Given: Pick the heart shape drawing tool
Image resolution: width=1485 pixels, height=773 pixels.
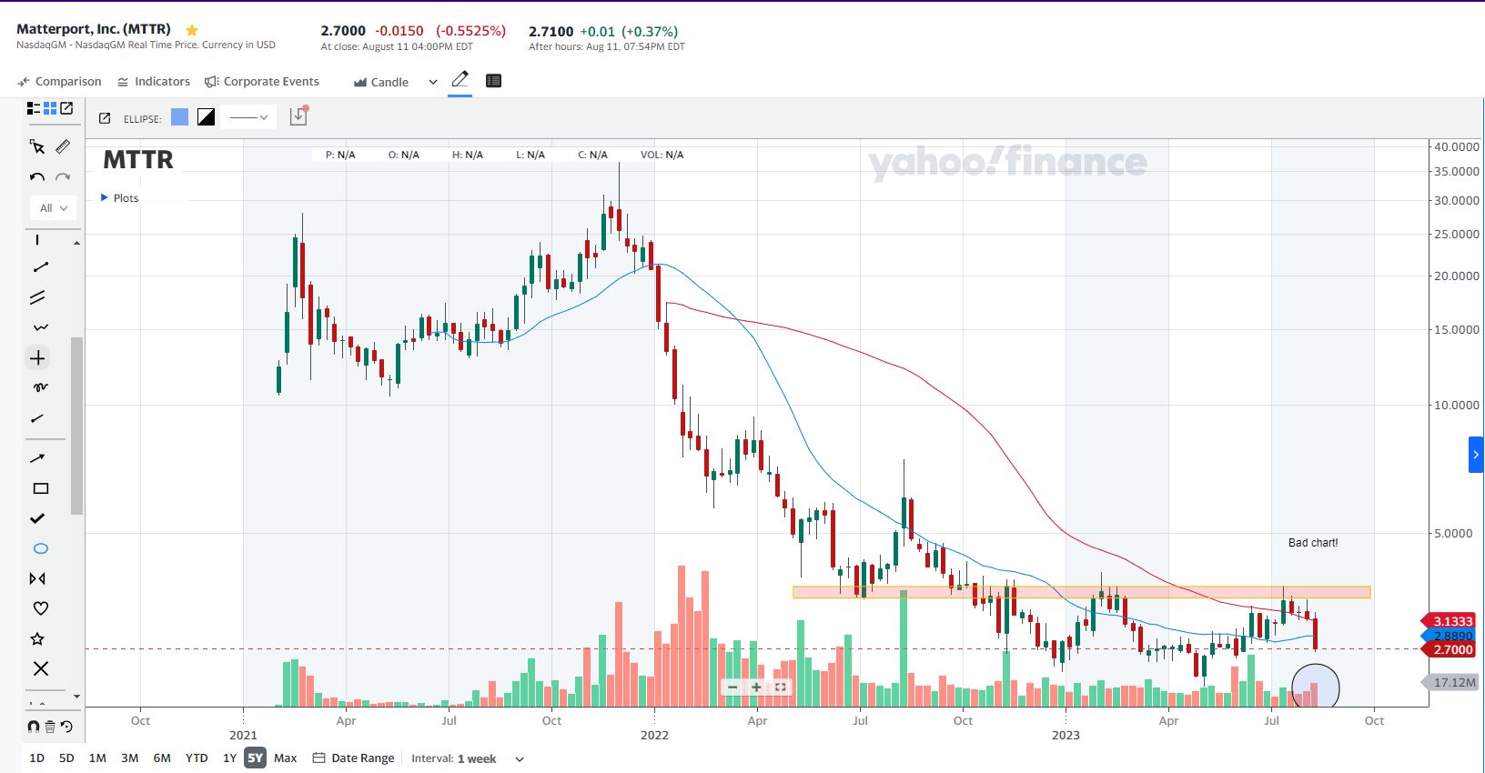Looking at the screenshot, I should pyautogui.click(x=40, y=608).
